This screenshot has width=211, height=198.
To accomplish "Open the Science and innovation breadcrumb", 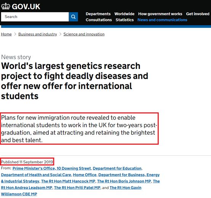I will pyautogui.click(x=84, y=34).
